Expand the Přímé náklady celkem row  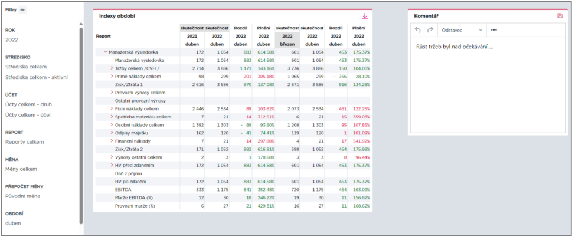tap(112, 77)
